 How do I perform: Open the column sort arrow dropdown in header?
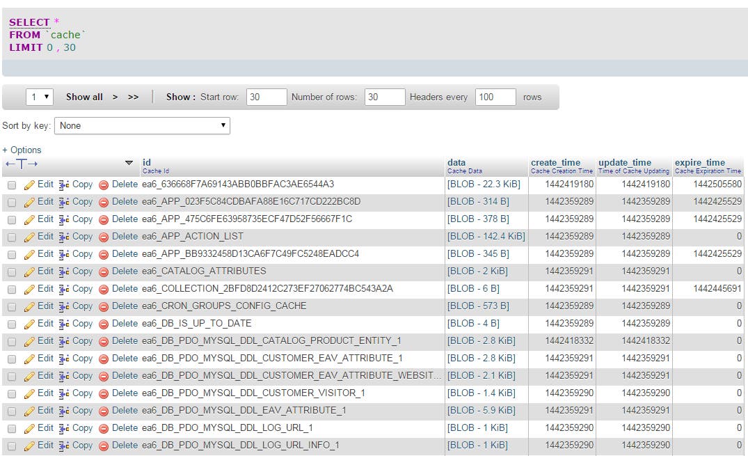129,163
